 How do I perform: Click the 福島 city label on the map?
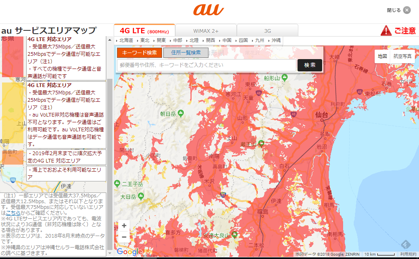pos(262,212)
